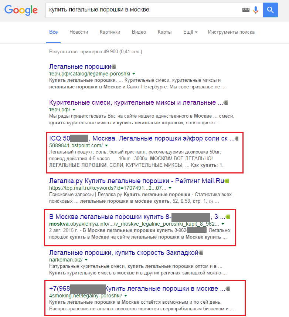The height and width of the screenshot is (317, 289).
Task: Switch to the Все tab
Action: [x=54, y=32]
